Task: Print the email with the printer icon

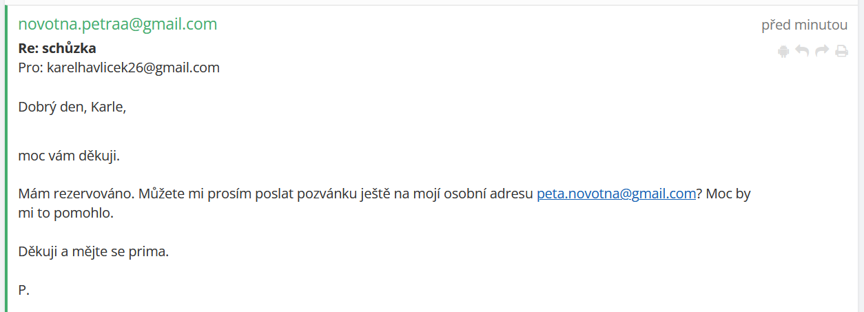Action: point(841,51)
